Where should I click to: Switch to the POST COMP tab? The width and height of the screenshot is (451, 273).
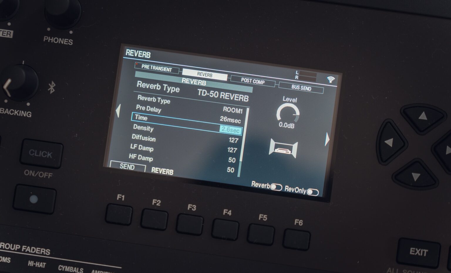click(253, 82)
